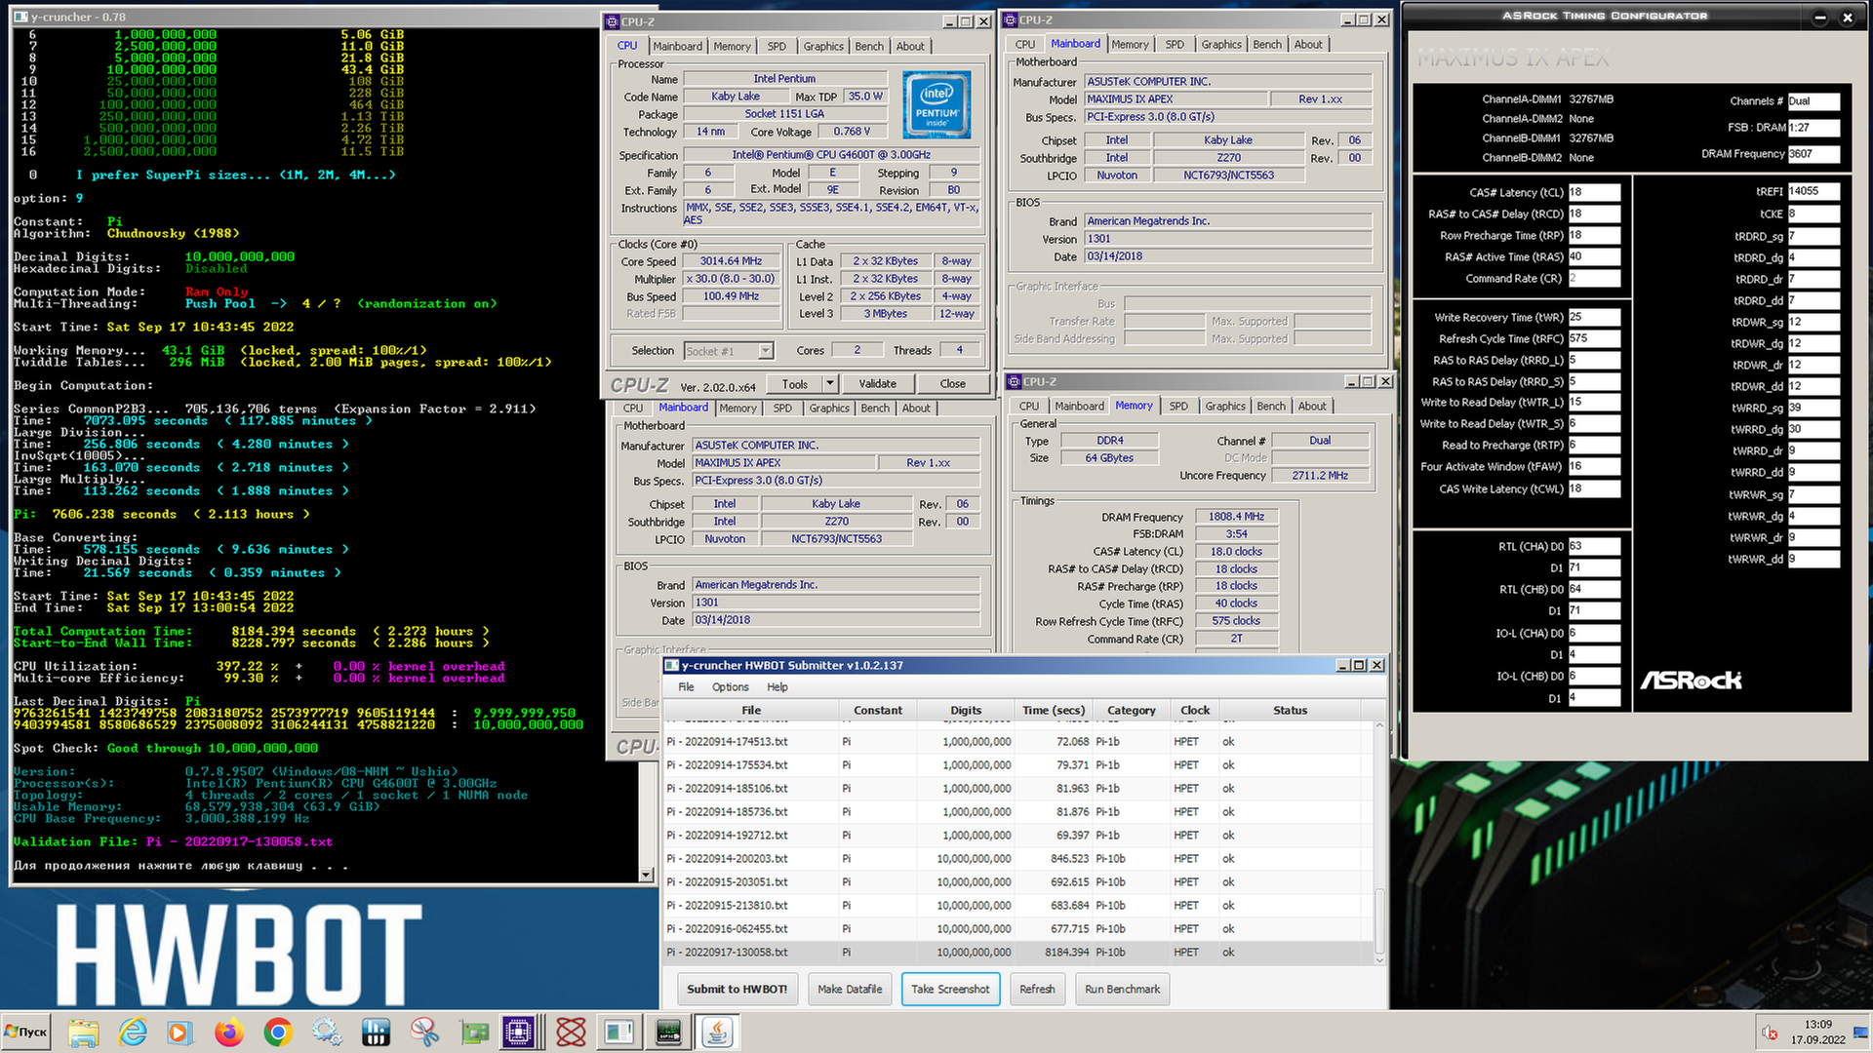Select row Pi - 20220914-174513.txt

pos(1018,741)
